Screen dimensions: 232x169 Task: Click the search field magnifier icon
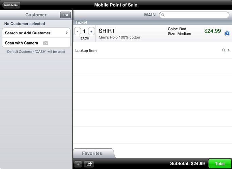163,15
